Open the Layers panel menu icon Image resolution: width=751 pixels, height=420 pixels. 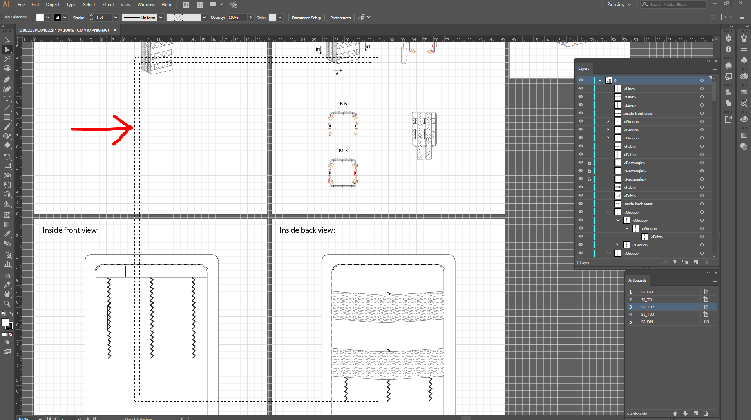pyautogui.click(x=714, y=68)
